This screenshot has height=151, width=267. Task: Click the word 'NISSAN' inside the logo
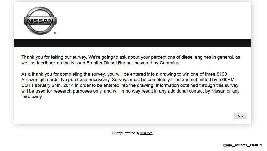tap(40, 21)
